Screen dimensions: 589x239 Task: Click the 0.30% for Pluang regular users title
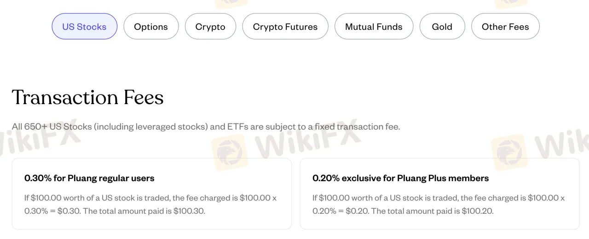tap(89, 178)
